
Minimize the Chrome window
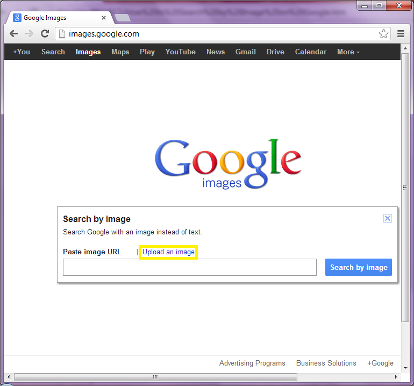(x=365, y=5)
